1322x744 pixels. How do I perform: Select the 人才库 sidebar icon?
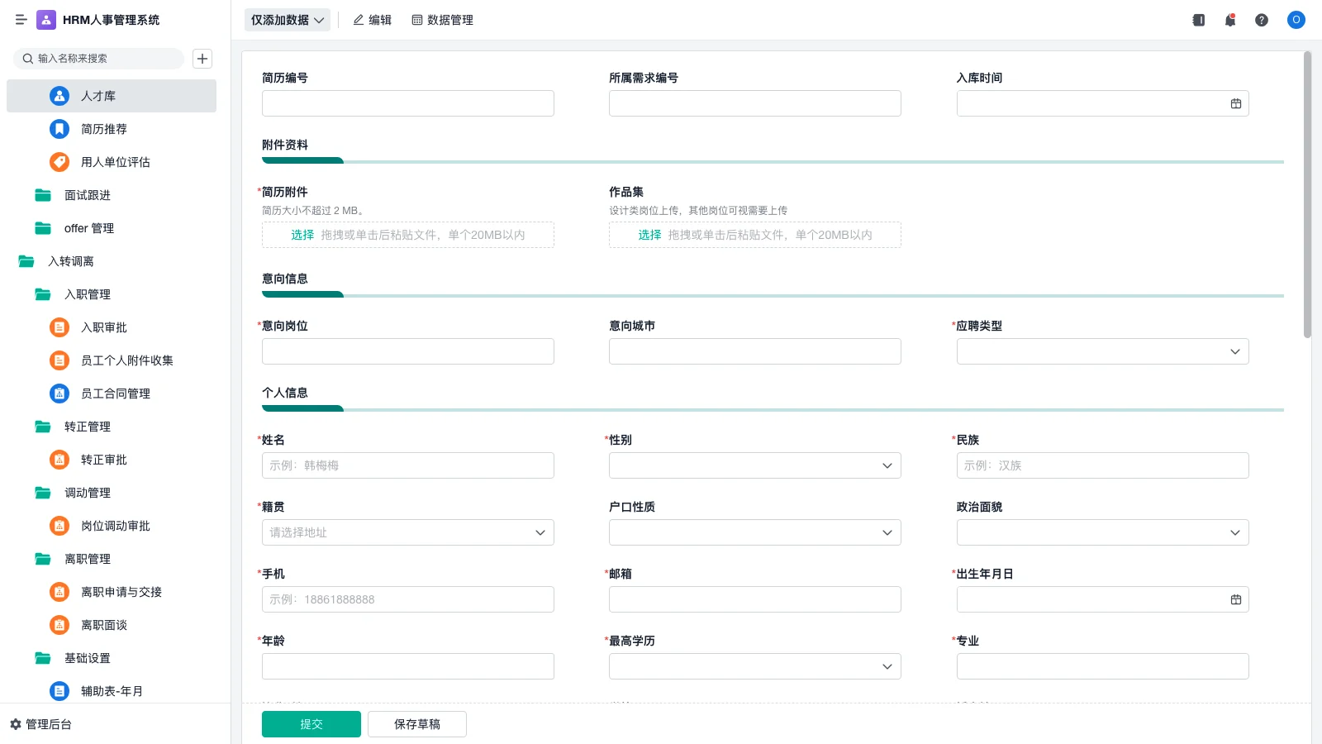click(x=59, y=96)
